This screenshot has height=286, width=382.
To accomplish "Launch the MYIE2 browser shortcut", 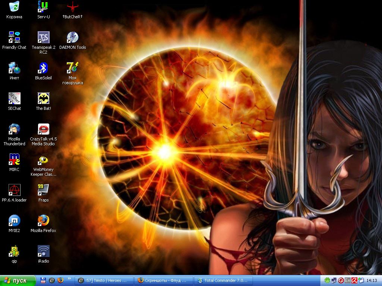I will [x=14, y=224].
